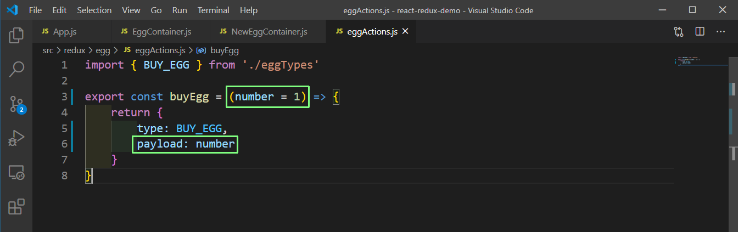Click the egg breadcrumb folder
This screenshot has height=232, width=738.
click(103, 50)
